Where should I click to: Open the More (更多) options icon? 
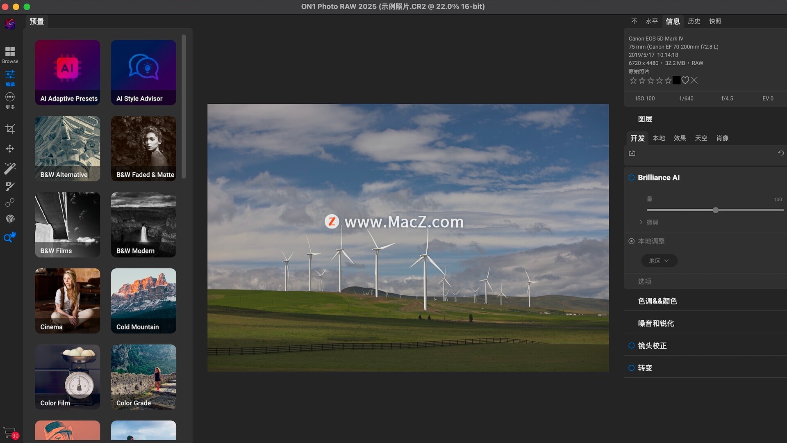pos(10,100)
